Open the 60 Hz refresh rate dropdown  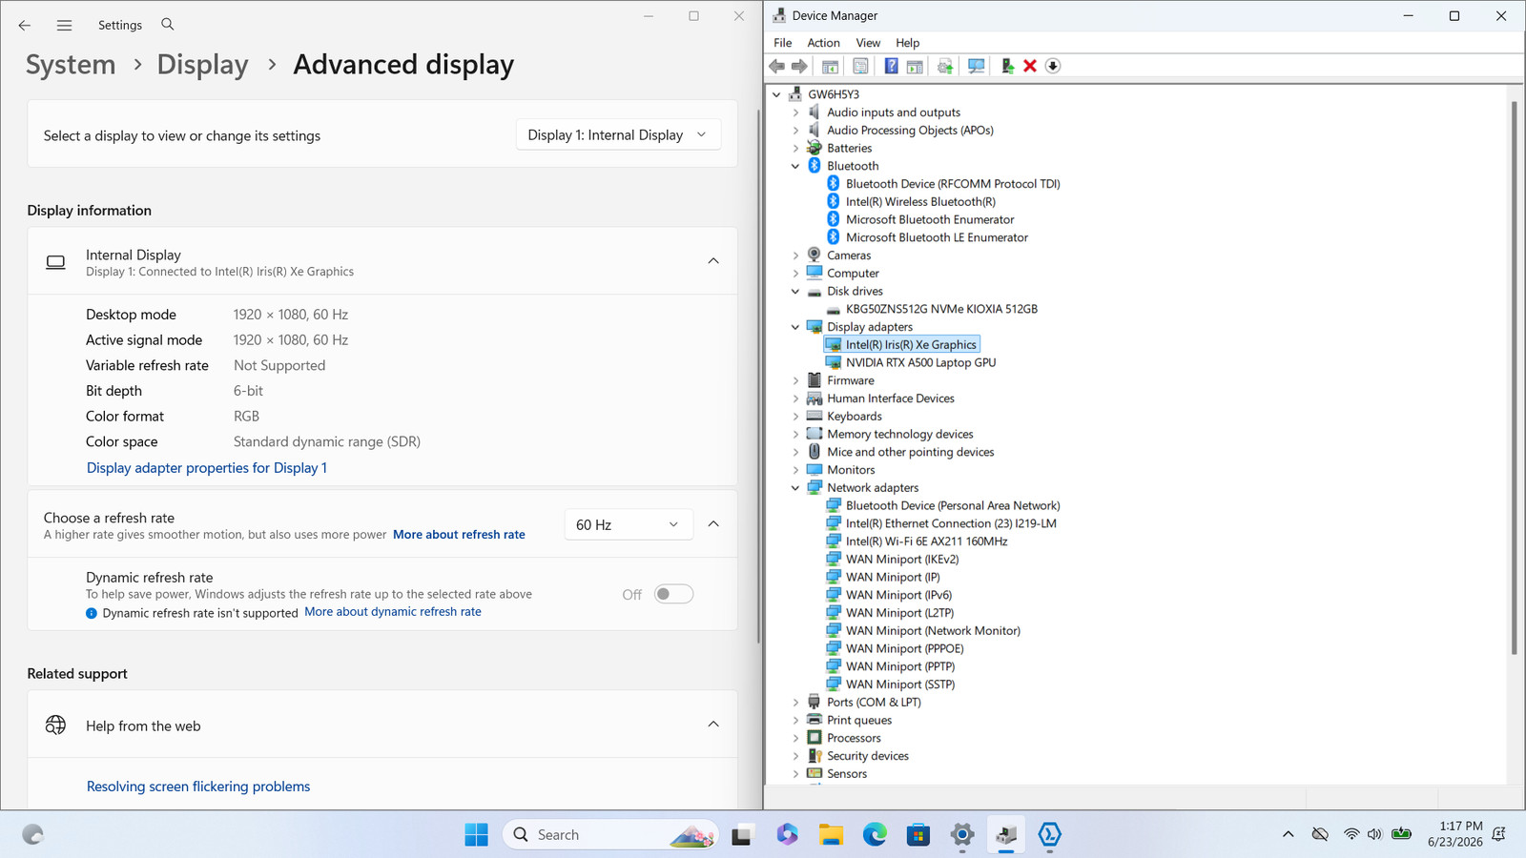[x=628, y=524]
